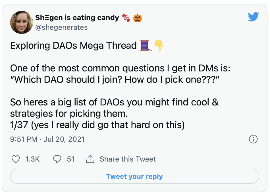View the 1.3K likes count
Screen dimensions: 270x195
click(32, 159)
